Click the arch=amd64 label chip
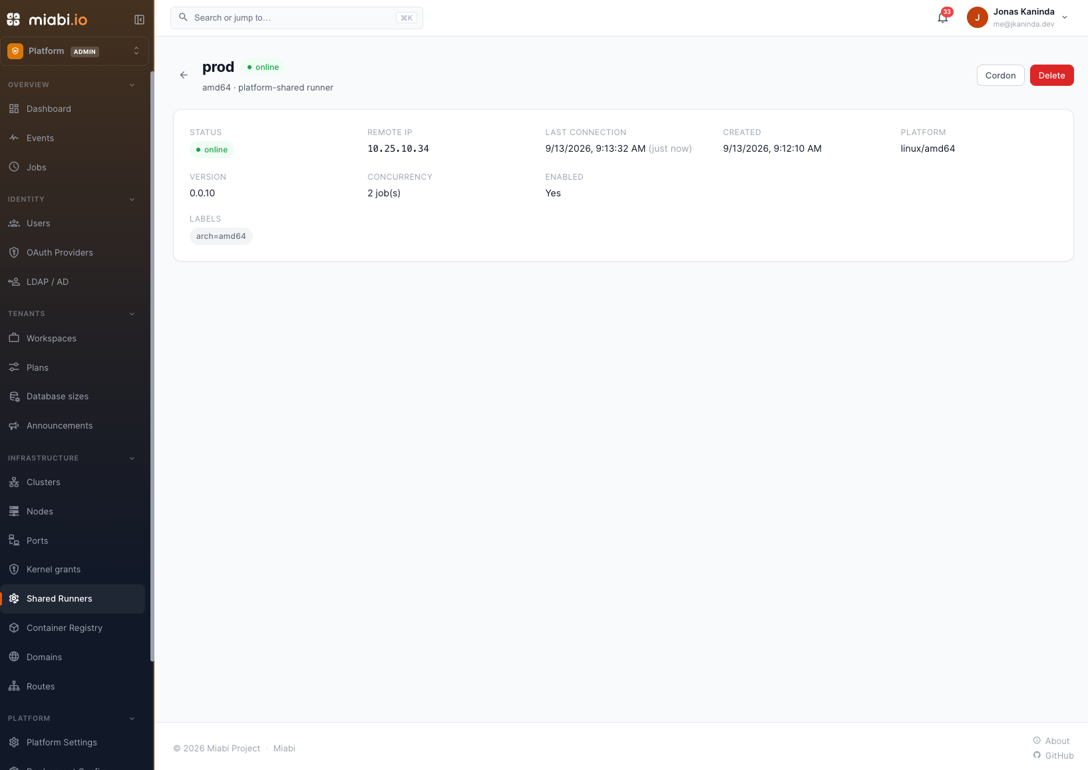 click(221, 236)
